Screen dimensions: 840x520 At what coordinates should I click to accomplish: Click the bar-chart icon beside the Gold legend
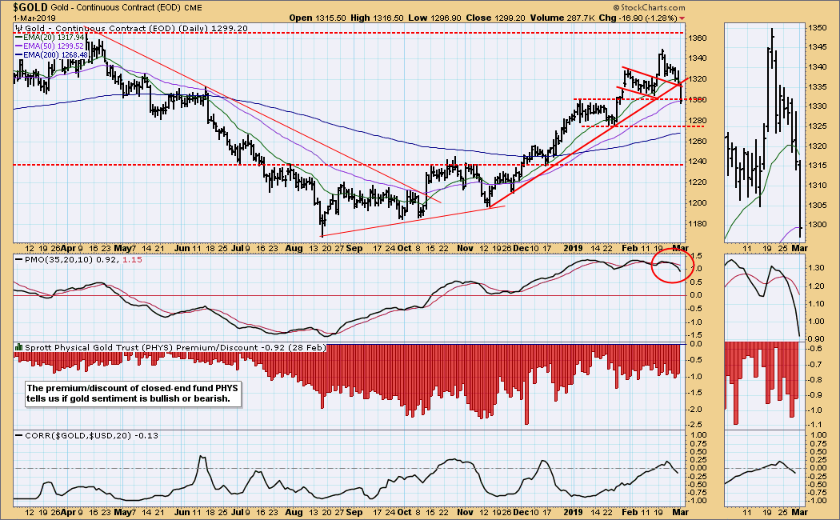(x=18, y=27)
